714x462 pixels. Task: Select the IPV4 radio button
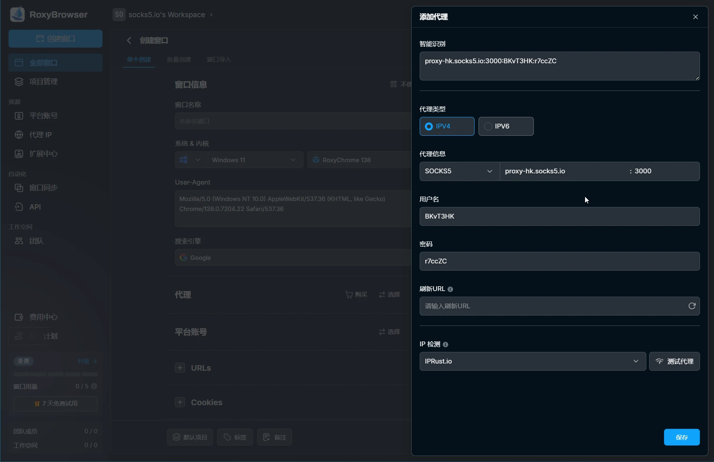click(x=447, y=126)
